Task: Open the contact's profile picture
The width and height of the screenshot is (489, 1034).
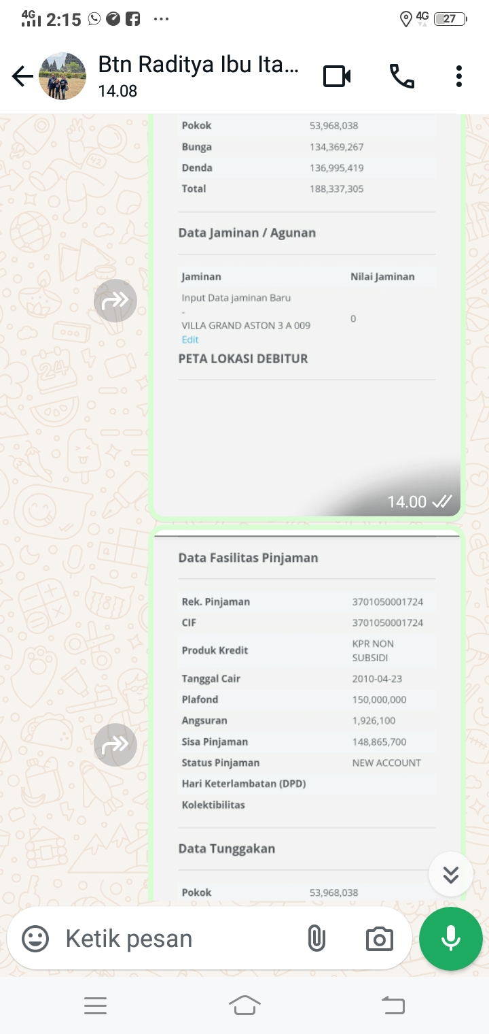Action: coord(63,77)
